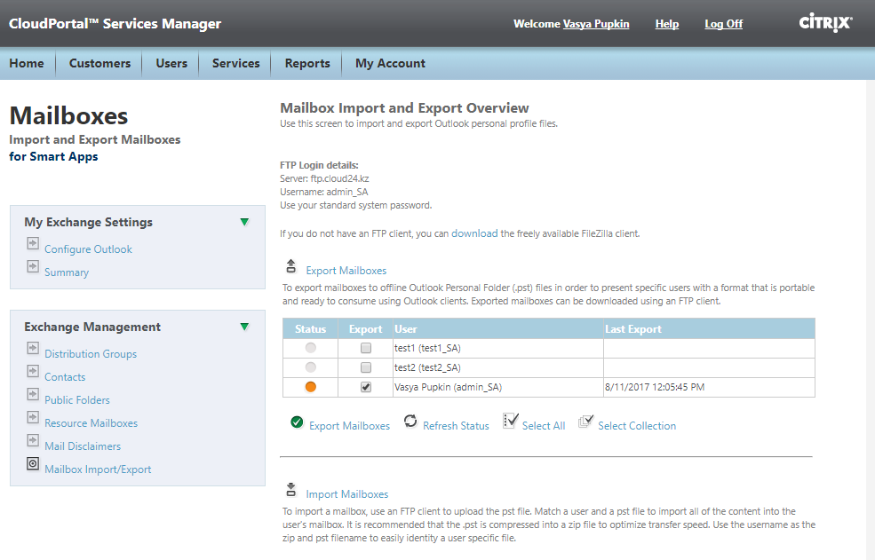This screenshot has height=560, width=875.
Task: Click the Select All checklist icon
Action: point(510,422)
